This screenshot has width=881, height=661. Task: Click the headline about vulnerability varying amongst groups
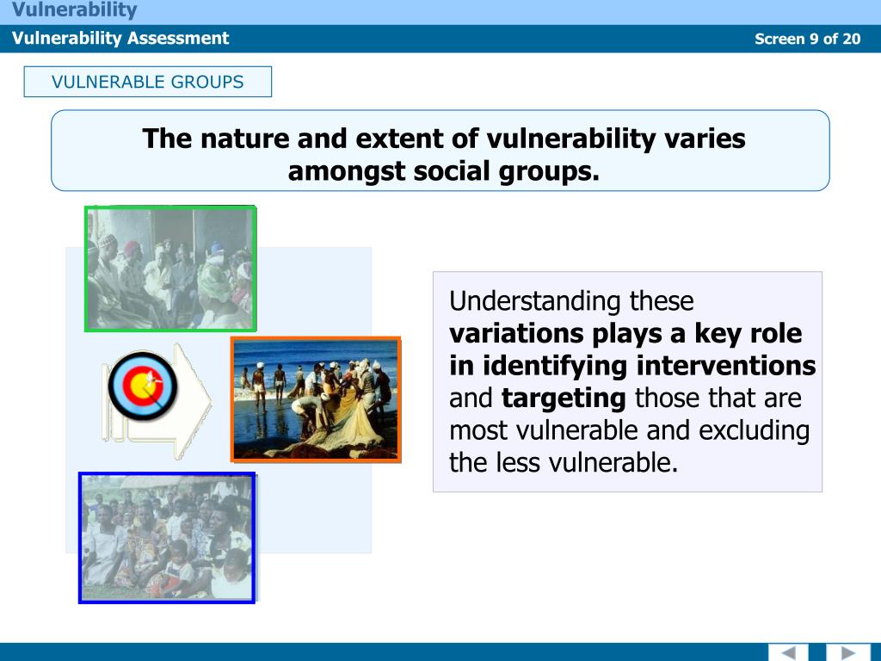click(x=440, y=151)
